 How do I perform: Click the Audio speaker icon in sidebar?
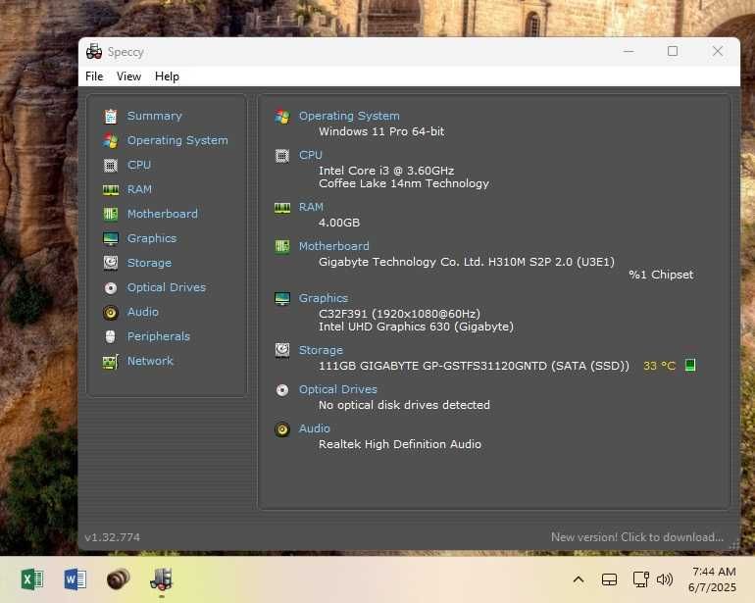pyautogui.click(x=111, y=313)
